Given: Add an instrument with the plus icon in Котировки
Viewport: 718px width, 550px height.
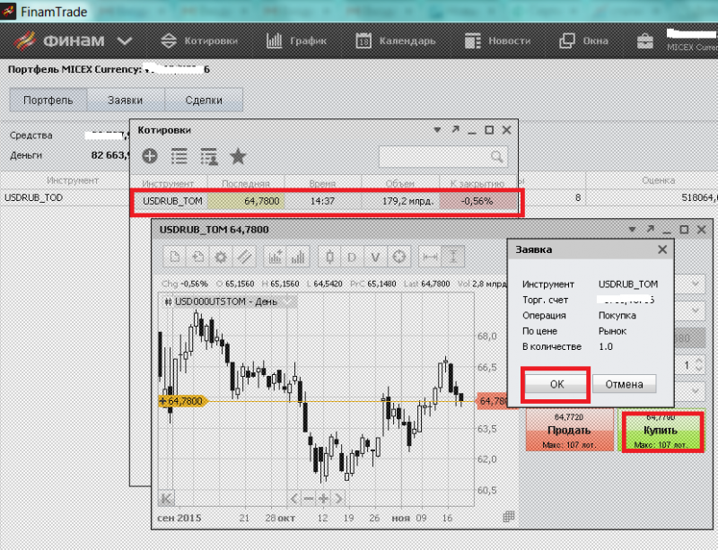Looking at the screenshot, I should 150,156.
